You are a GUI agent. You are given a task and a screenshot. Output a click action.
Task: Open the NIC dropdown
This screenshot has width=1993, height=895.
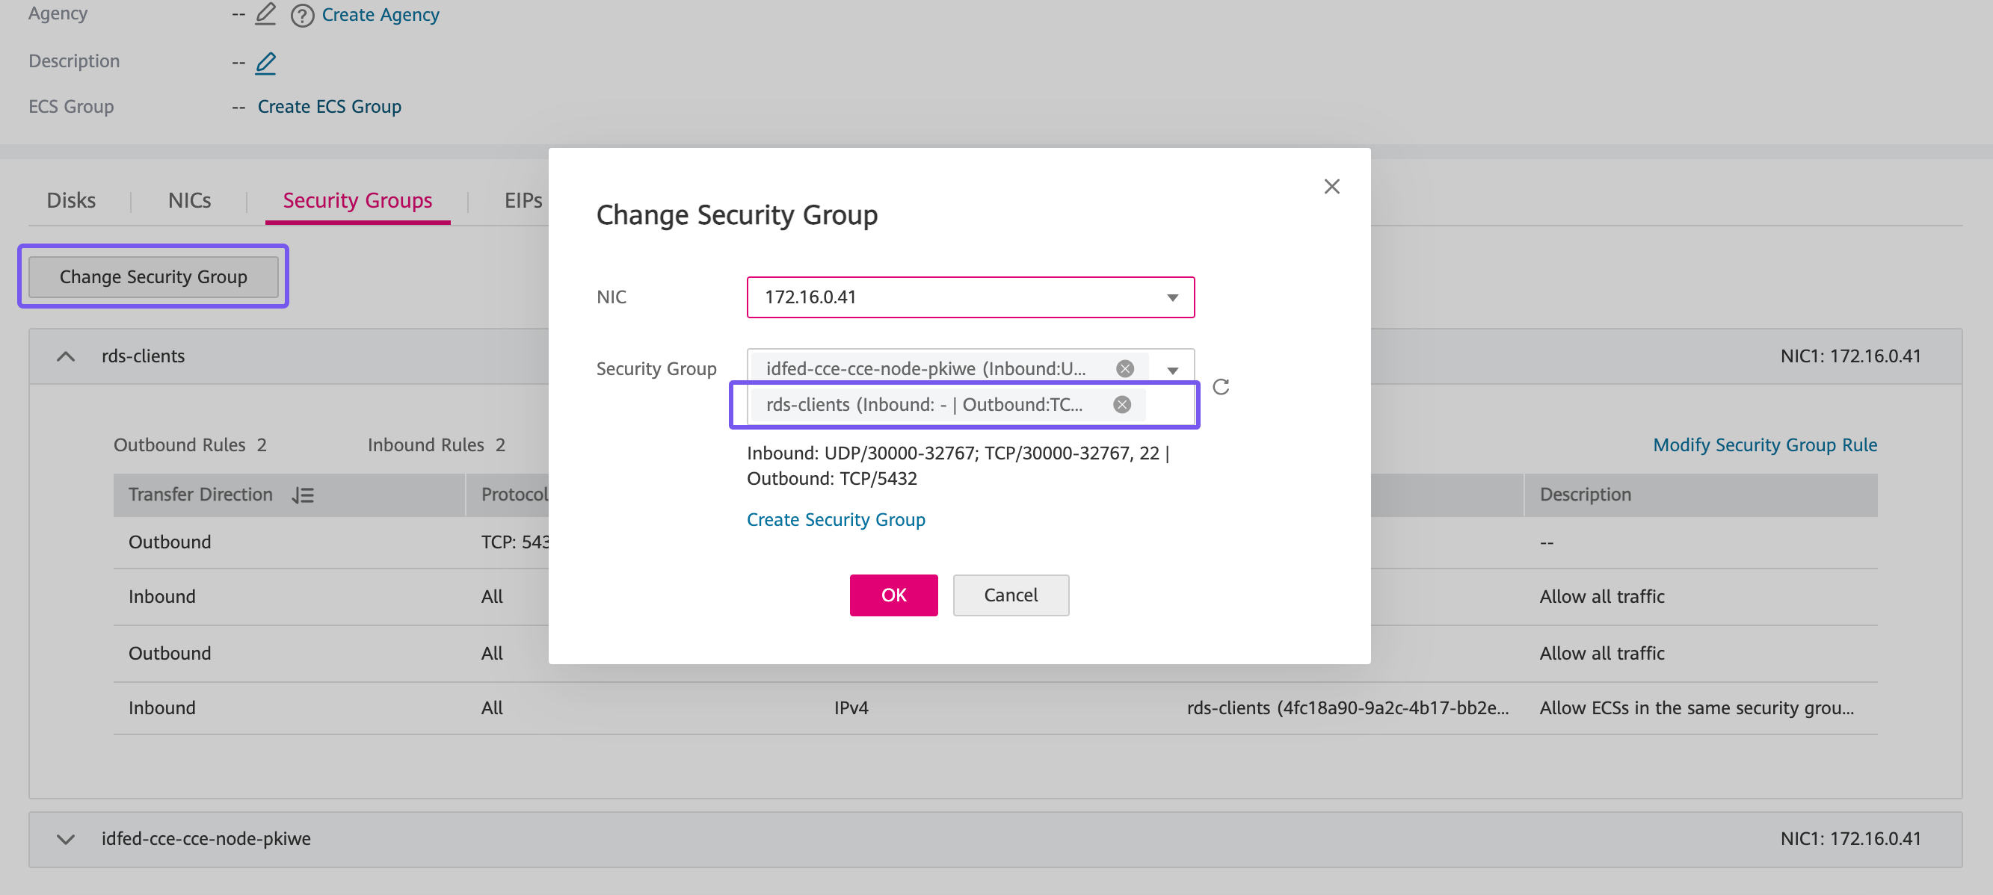pos(1172,297)
